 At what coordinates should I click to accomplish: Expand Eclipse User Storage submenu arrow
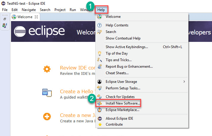tap(184, 82)
